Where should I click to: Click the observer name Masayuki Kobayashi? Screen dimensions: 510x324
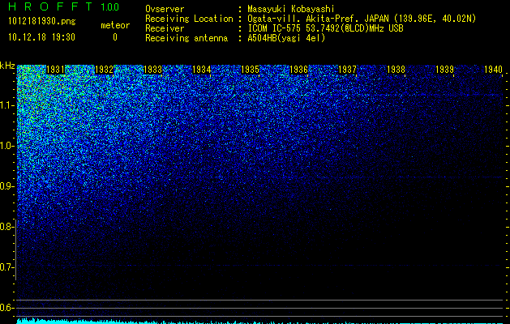[291, 9]
